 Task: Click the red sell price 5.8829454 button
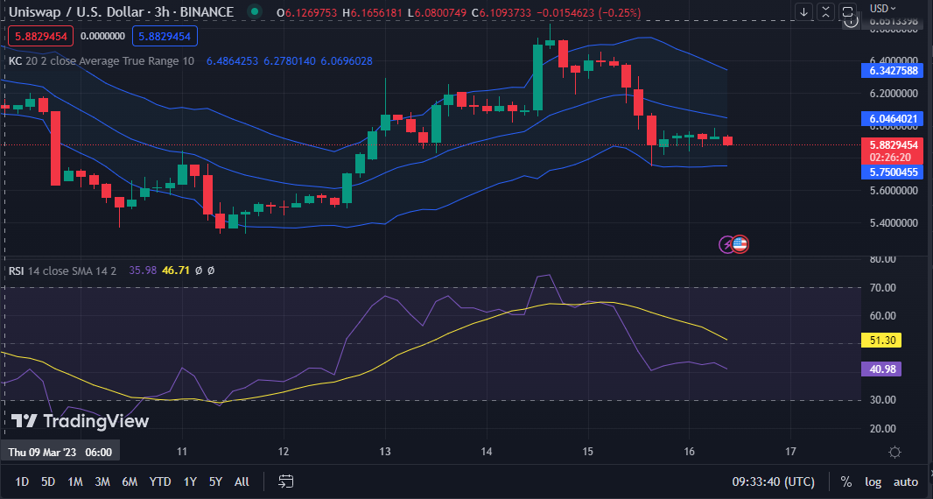tap(39, 36)
